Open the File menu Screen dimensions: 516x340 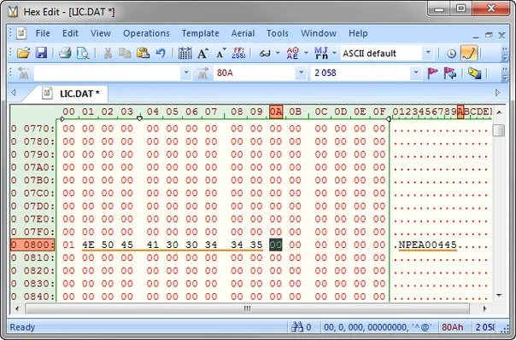pos(43,33)
